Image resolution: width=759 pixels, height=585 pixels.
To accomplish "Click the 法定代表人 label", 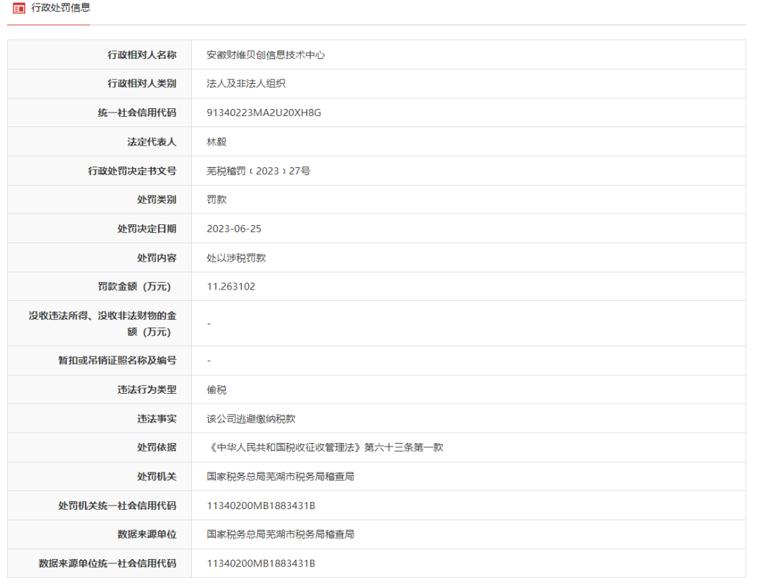I will click(152, 141).
